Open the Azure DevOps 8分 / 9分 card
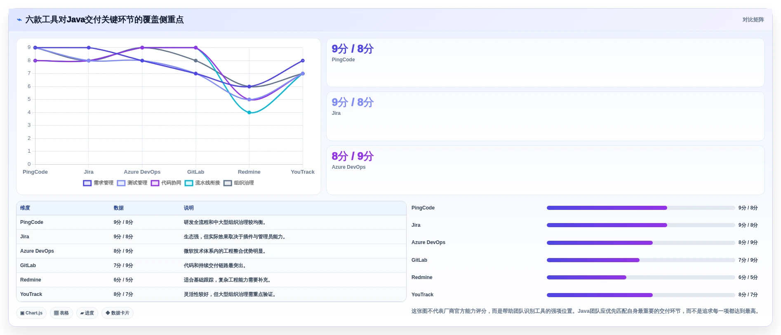The width and height of the screenshot is (781, 335). (545, 170)
